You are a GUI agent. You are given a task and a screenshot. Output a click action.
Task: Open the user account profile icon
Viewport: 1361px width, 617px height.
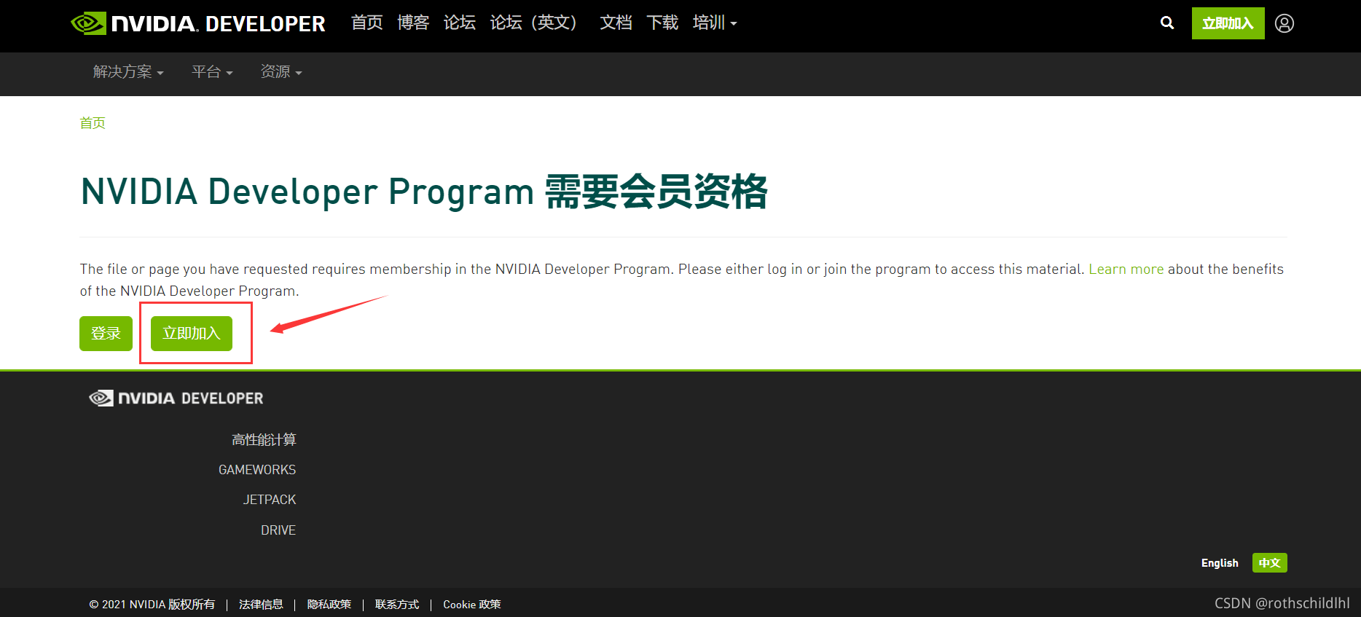coord(1284,23)
